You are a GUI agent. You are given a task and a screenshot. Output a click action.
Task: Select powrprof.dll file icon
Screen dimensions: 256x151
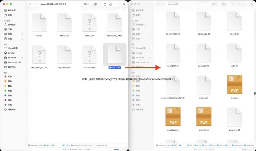tap(235, 117)
